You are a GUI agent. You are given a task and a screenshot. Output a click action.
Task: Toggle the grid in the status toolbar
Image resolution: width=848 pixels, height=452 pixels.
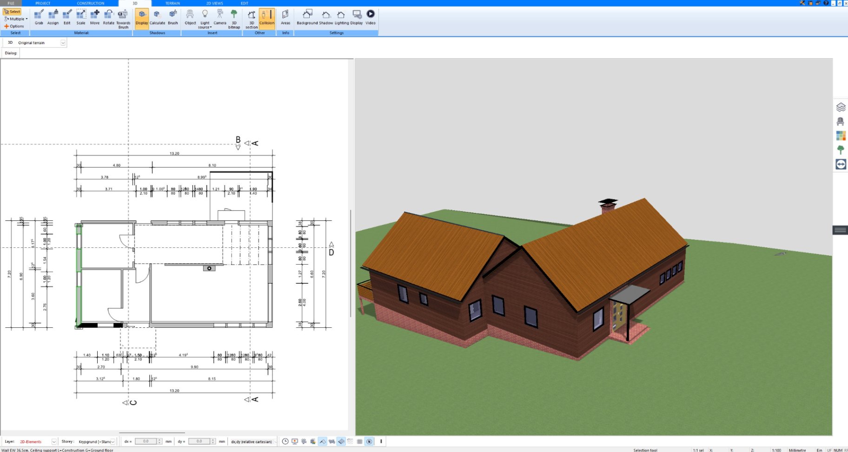pyautogui.click(x=360, y=441)
